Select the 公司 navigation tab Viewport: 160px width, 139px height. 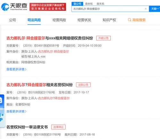(x=12, y=20)
